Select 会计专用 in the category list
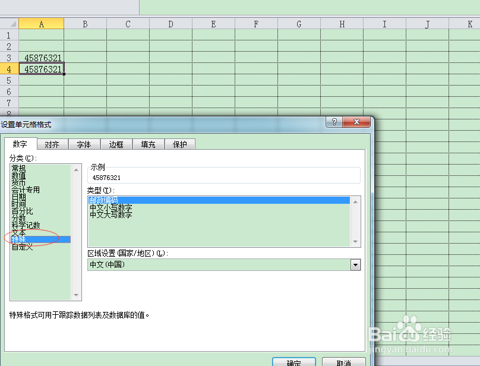The image size is (480, 366). [41, 190]
